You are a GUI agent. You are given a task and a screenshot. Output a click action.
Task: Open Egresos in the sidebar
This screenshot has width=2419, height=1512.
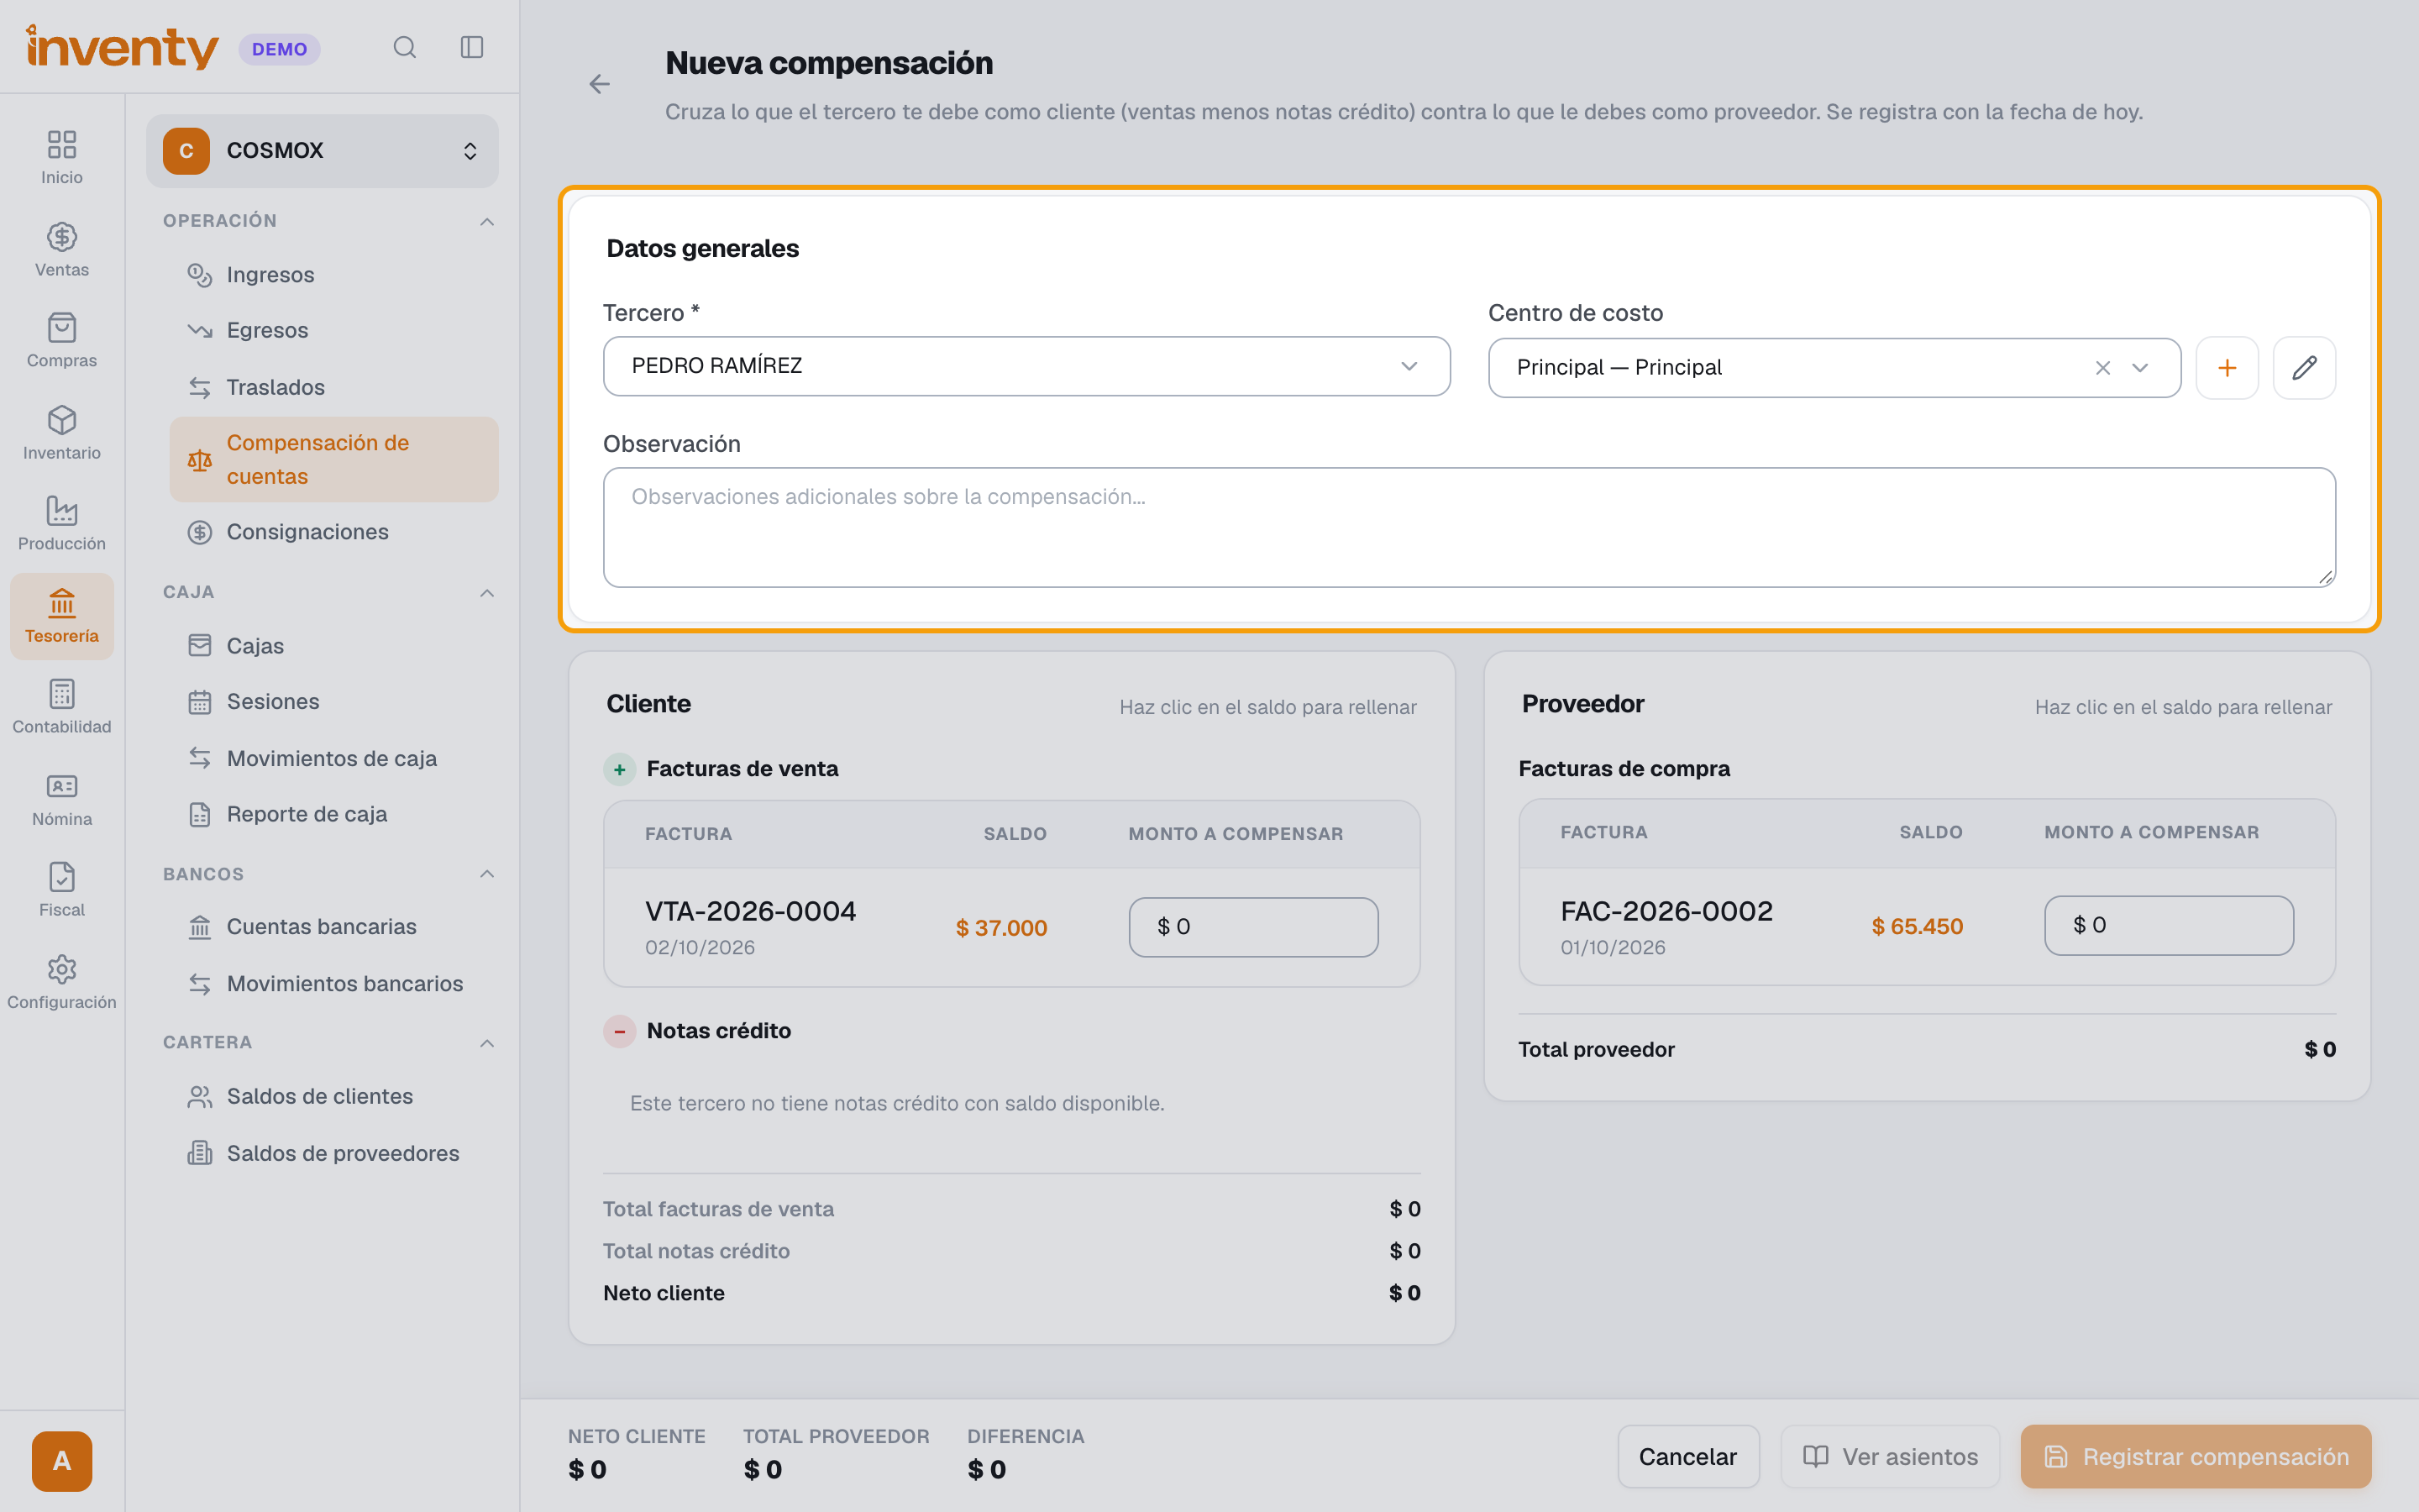333,330
